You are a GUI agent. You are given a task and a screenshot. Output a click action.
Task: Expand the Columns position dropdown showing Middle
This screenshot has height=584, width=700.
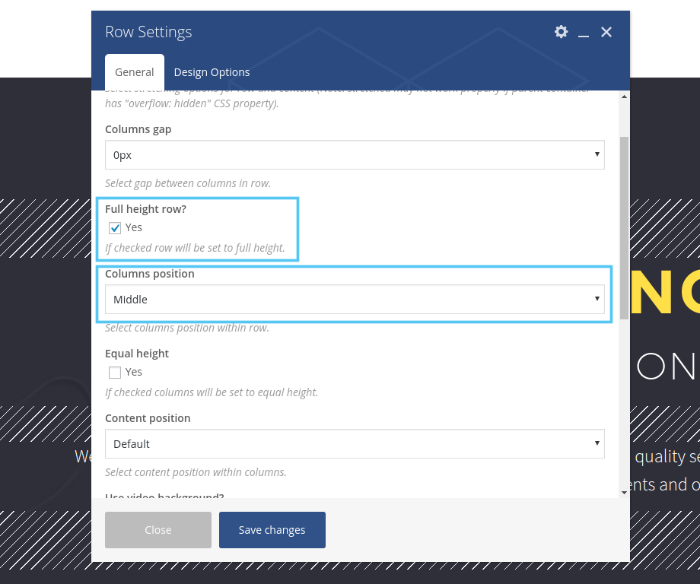355,300
